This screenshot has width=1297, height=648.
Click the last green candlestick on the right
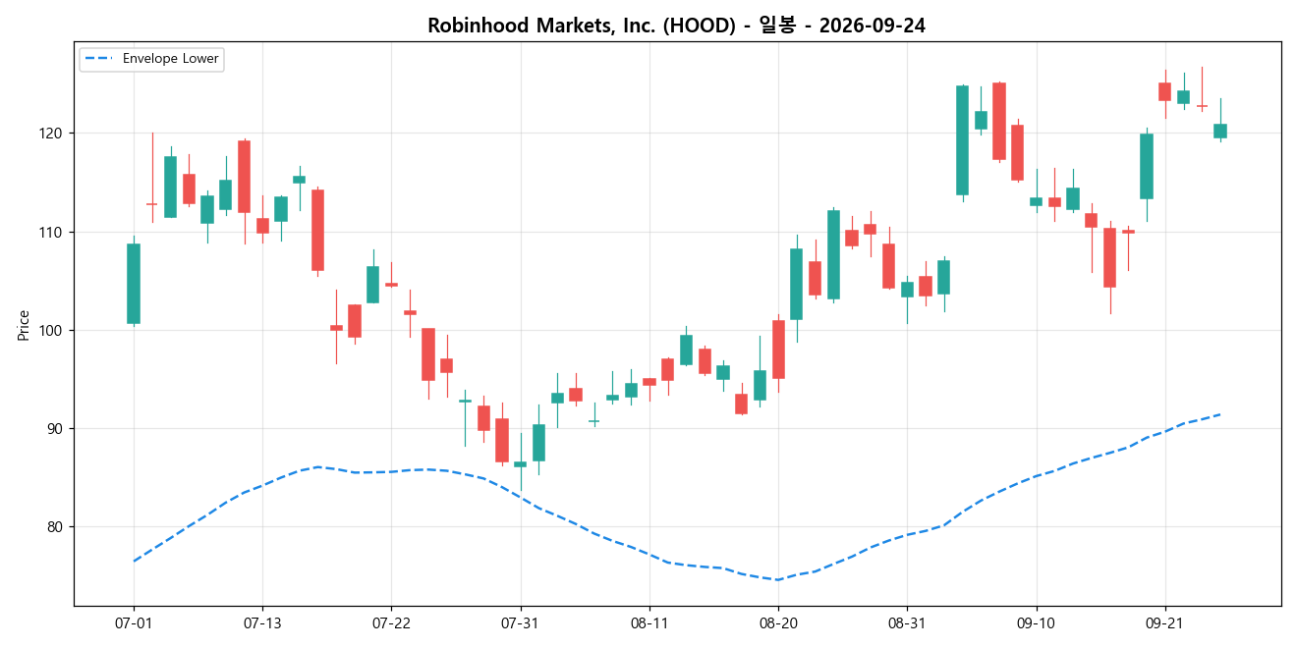coord(1220,131)
